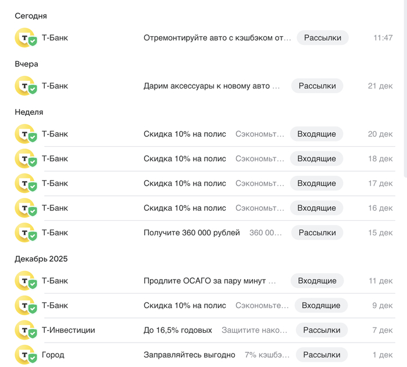Click the Входящие tag on the 18 дек email

(x=316, y=159)
